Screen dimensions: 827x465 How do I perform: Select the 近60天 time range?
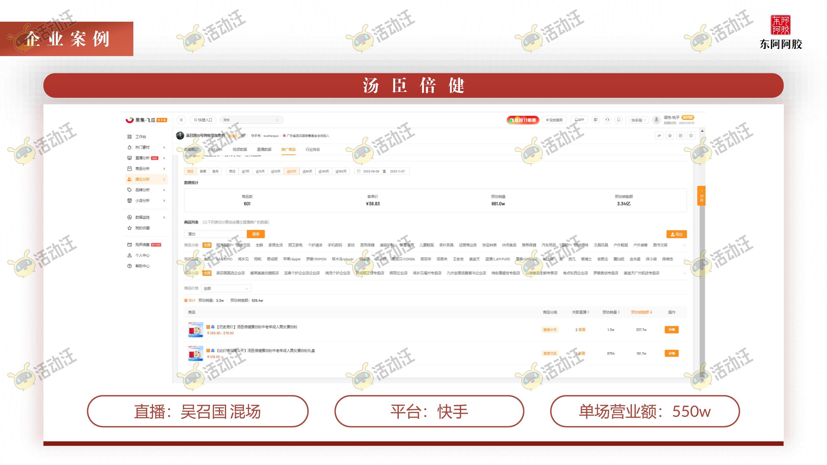point(291,171)
